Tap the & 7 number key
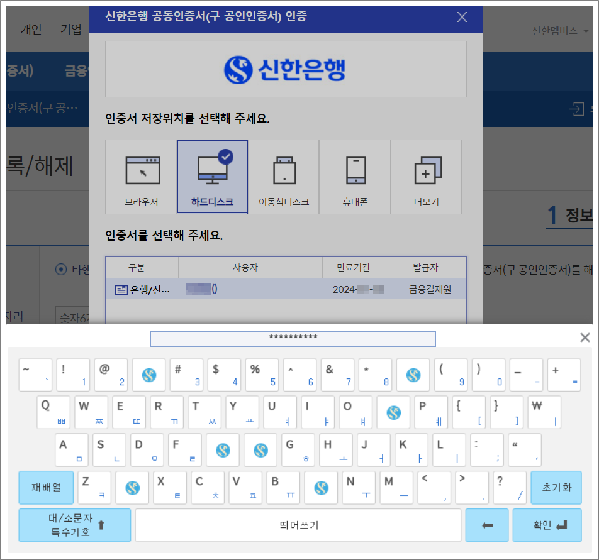599x560 pixels. pos(338,375)
